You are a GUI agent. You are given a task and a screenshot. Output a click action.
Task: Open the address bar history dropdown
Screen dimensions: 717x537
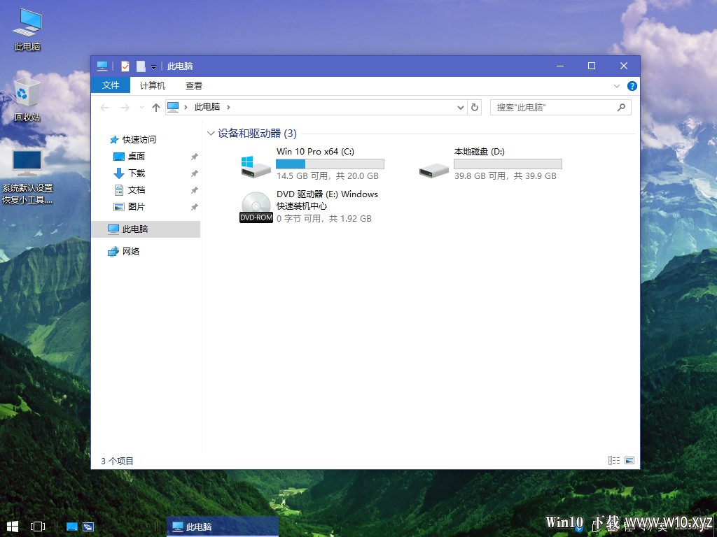click(460, 108)
